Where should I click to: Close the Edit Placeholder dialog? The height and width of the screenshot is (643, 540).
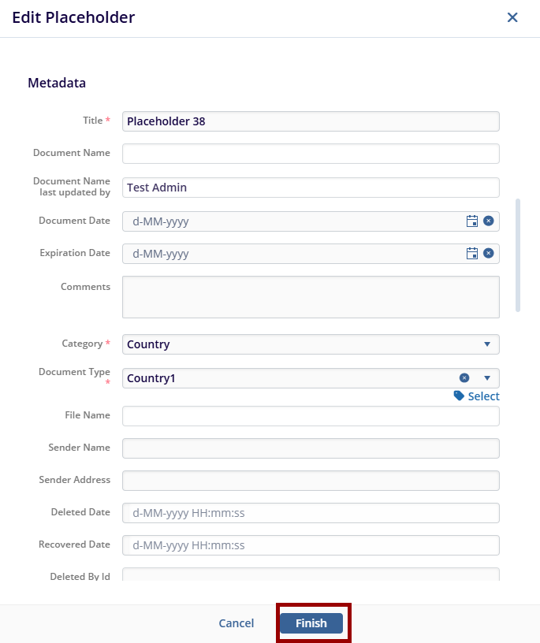click(x=512, y=17)
